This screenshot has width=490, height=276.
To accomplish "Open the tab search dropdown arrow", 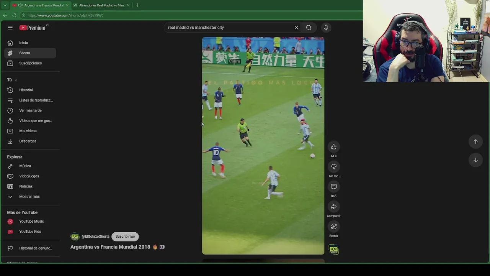I will point(5,5).
